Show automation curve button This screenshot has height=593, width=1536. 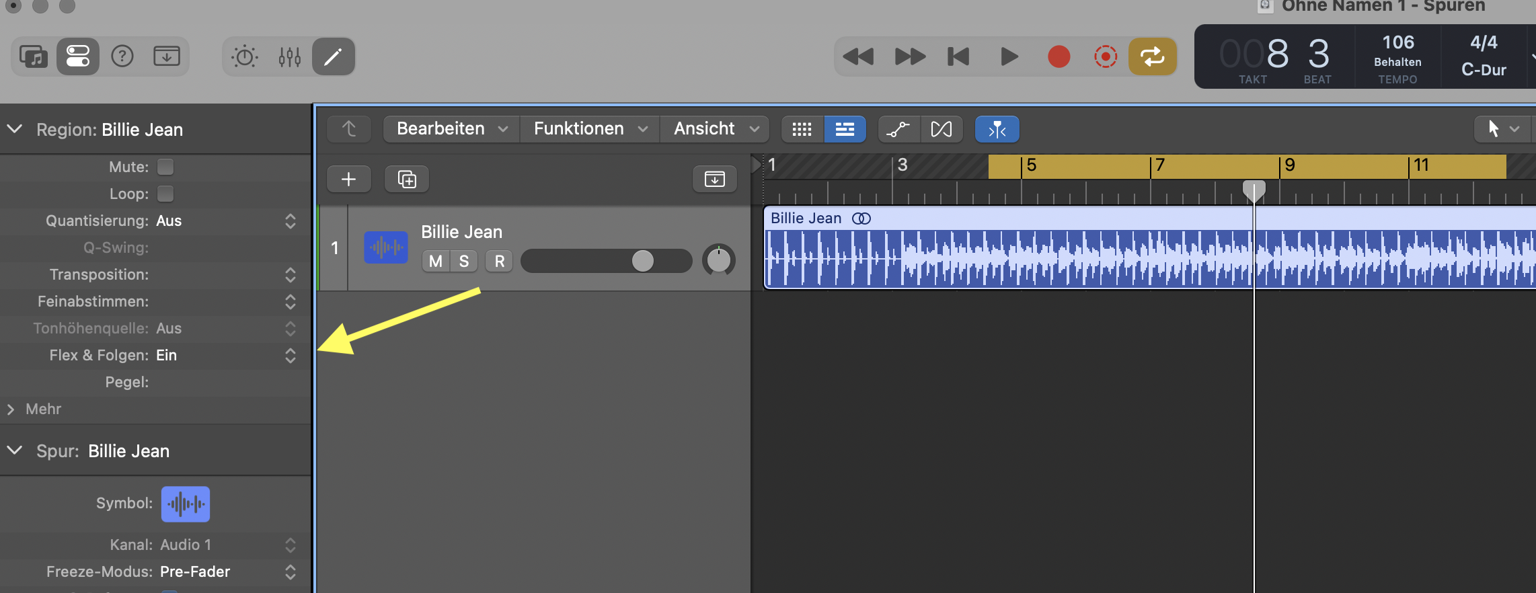pyautogui.click(x=898, y=129)
